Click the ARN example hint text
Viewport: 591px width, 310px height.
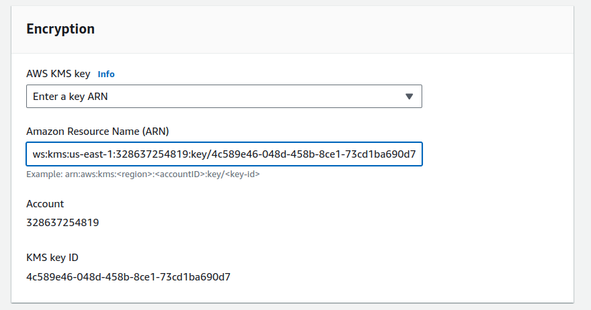coord(143,174)
